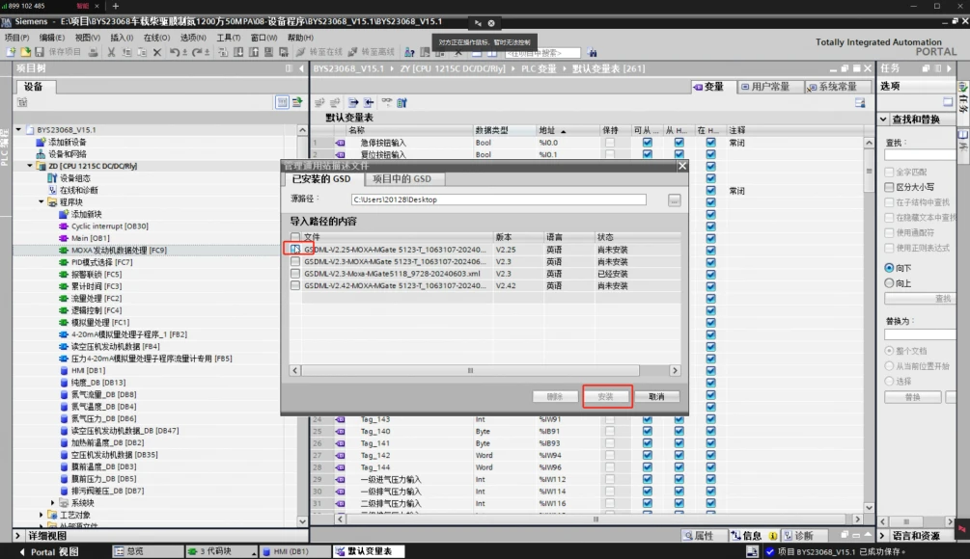
Task: Collapse the 查找和替换 section
Action: click(x=883, y=120)
